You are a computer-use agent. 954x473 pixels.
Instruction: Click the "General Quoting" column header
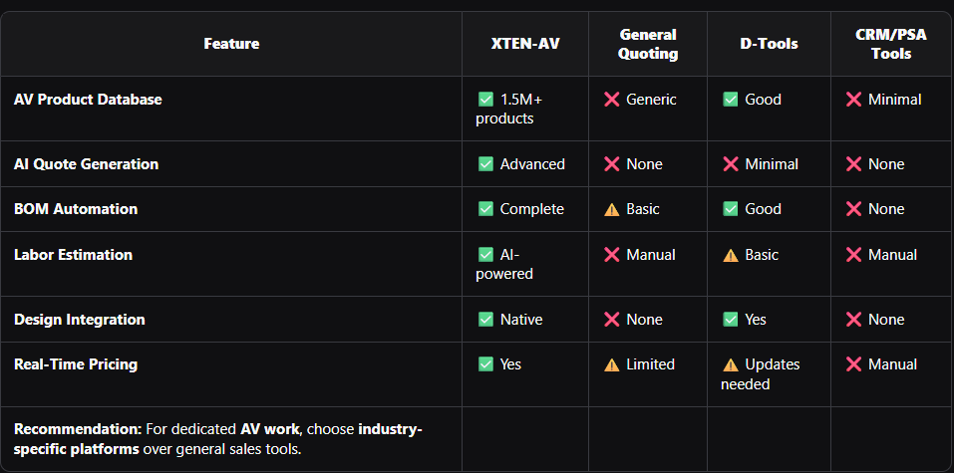(648, 44)
